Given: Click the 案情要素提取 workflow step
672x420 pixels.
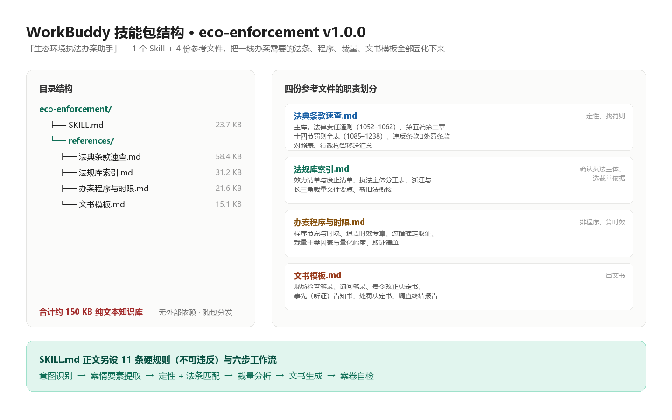Looking at the screenshot, I should [x=116, y=376].
